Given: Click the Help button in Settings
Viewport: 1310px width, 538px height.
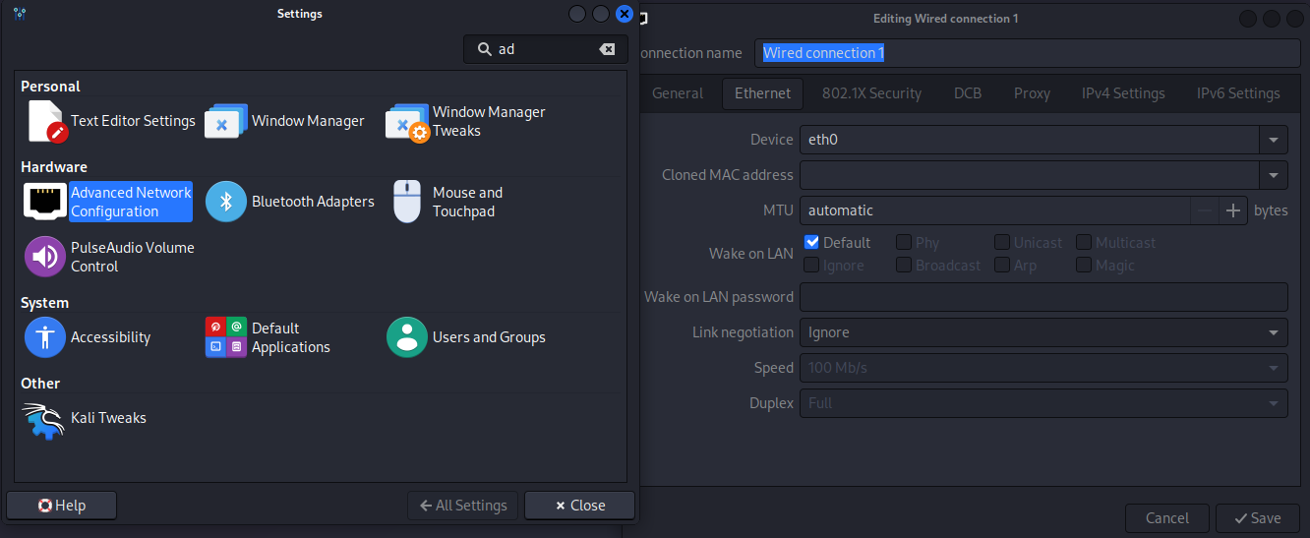Looking at the screenshot, I should (61, 506).
